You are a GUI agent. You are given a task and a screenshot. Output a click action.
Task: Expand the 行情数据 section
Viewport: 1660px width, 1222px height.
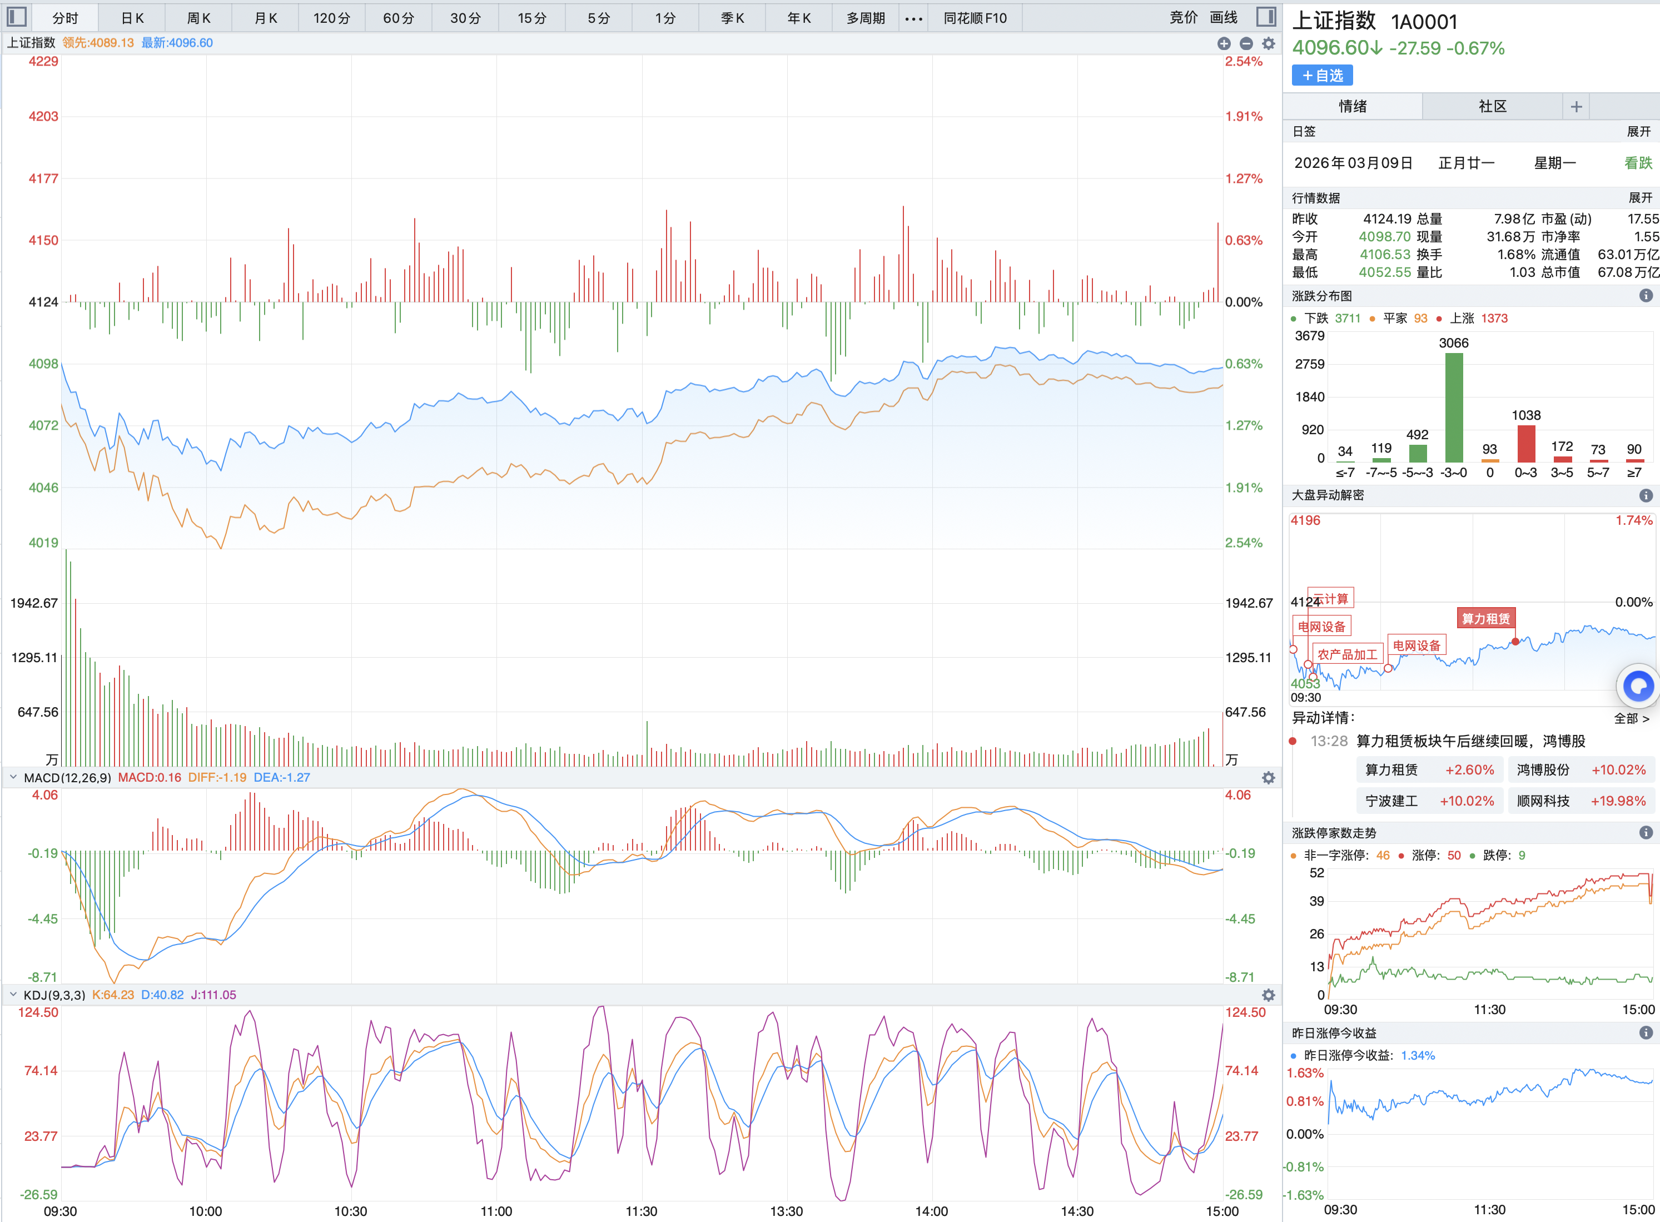[x=1640, y=198]
